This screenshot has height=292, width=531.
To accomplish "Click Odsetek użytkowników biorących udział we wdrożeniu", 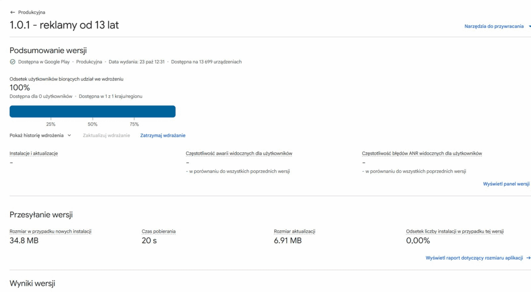I will click(66, 79).
